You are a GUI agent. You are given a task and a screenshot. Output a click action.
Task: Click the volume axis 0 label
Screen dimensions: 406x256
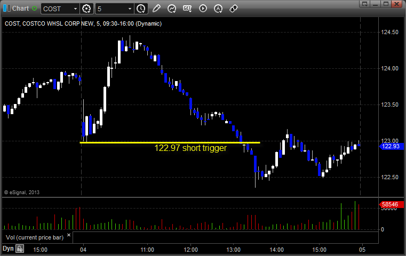click(x=383, y=229)
